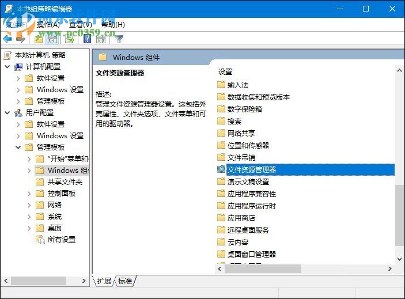This screenshot has width=405, height=299.
Task: Select 共享文件夹 in the tree
Action: [65, 182]
